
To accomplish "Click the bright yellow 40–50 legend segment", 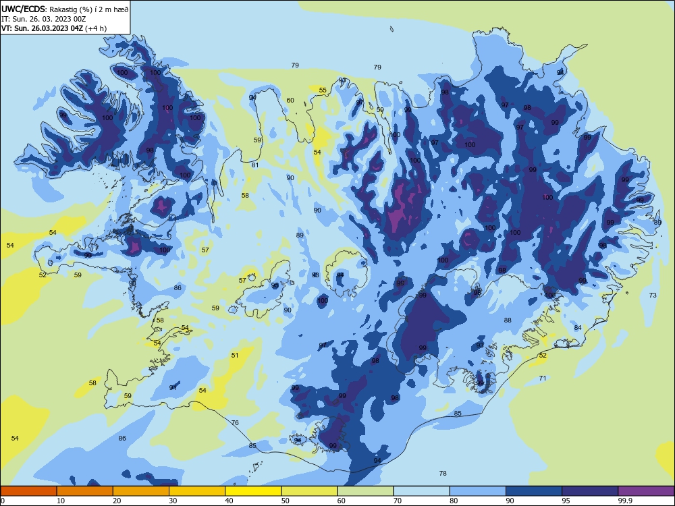I will [x=253, y=491].
